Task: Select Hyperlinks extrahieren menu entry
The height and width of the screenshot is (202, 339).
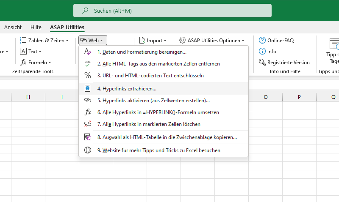Action: click(164, 89)
